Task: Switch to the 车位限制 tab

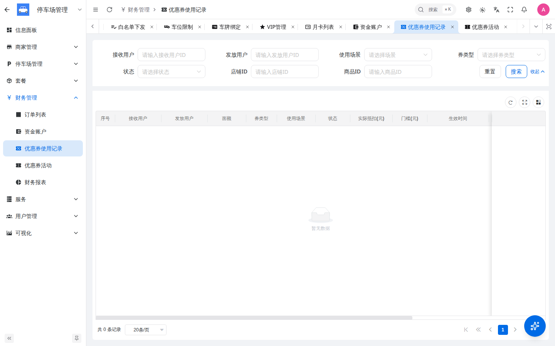Action: pos(178,27)
